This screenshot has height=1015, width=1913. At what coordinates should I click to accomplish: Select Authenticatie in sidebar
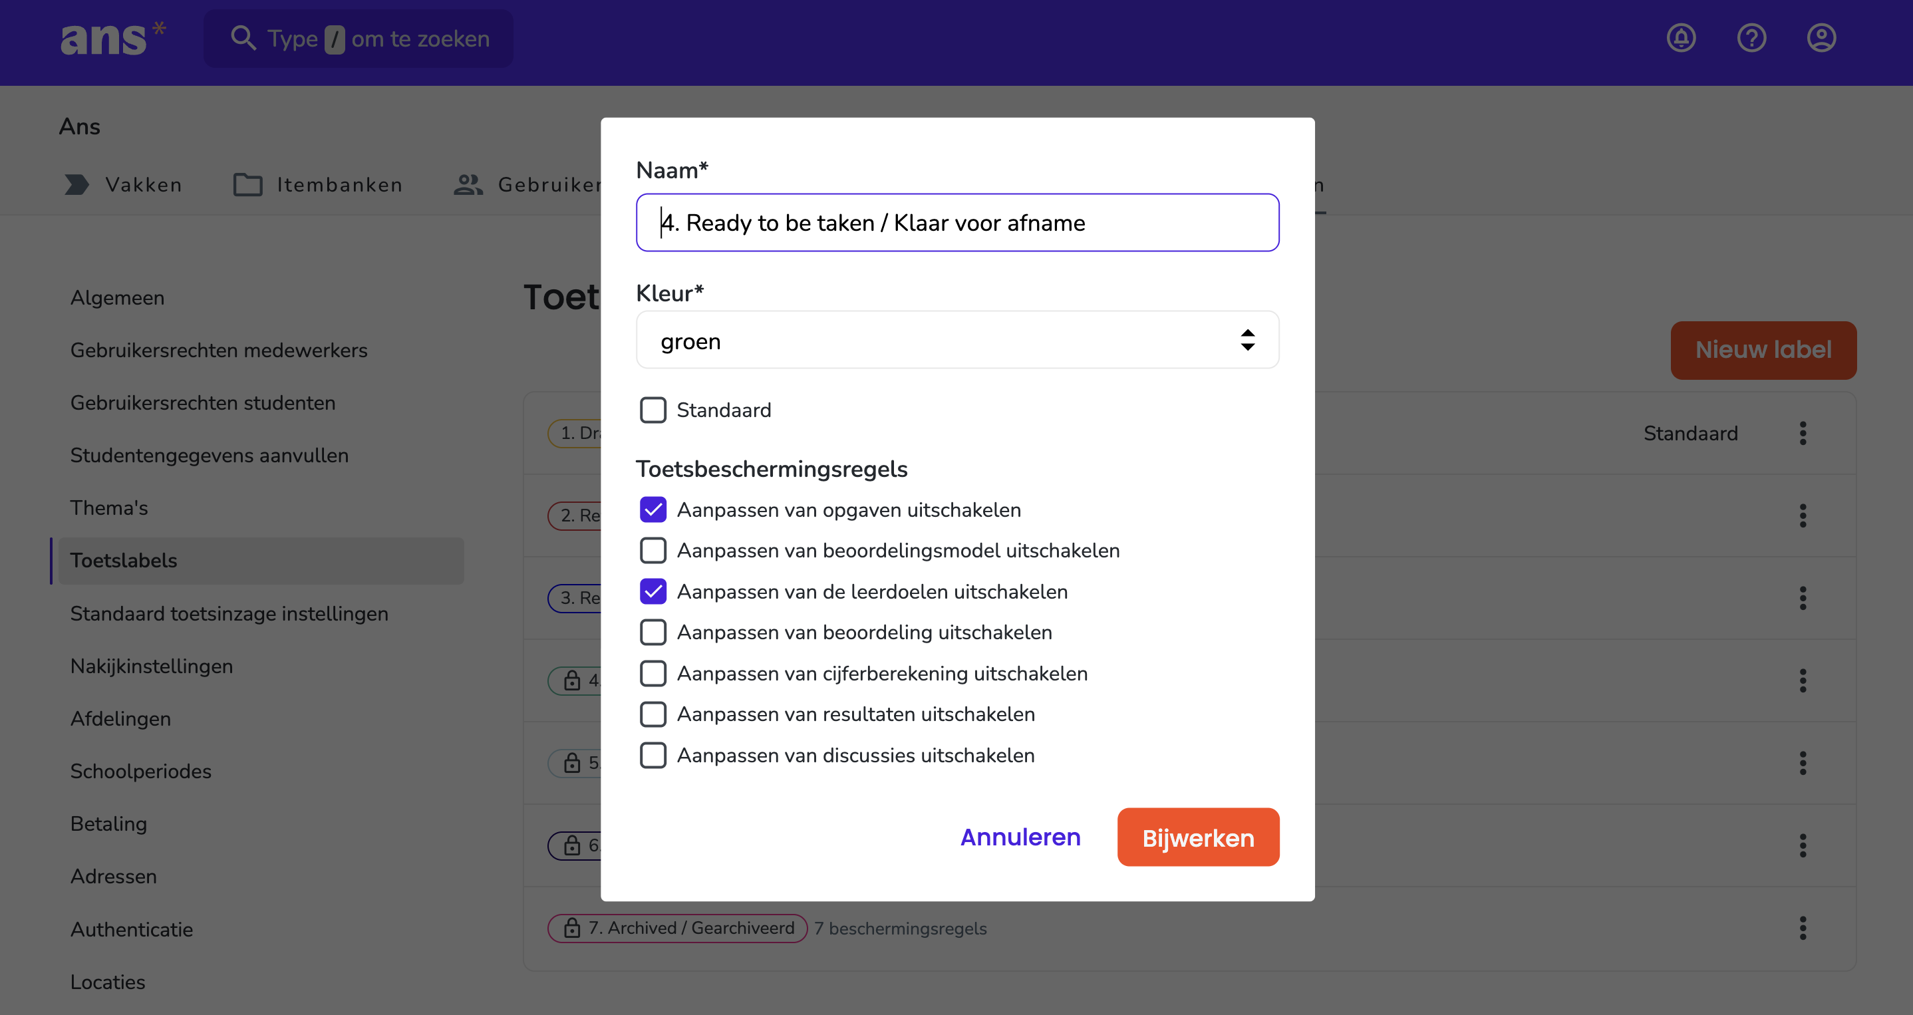tap(132, 929)
